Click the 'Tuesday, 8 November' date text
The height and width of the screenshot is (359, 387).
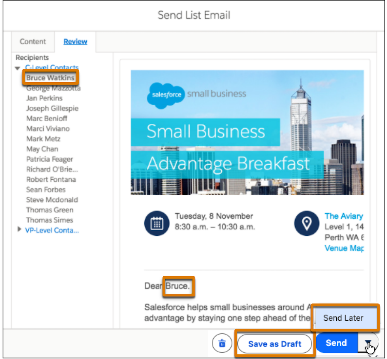214,216
